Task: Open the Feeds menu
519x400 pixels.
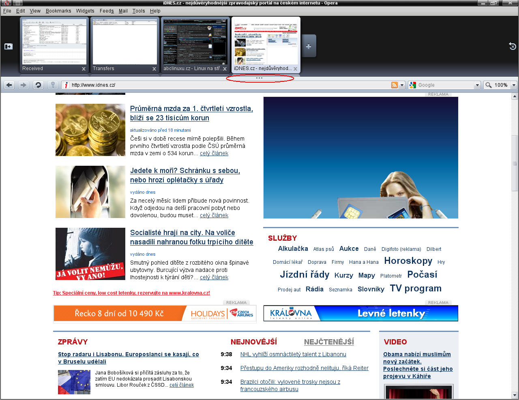Action: 107,11
